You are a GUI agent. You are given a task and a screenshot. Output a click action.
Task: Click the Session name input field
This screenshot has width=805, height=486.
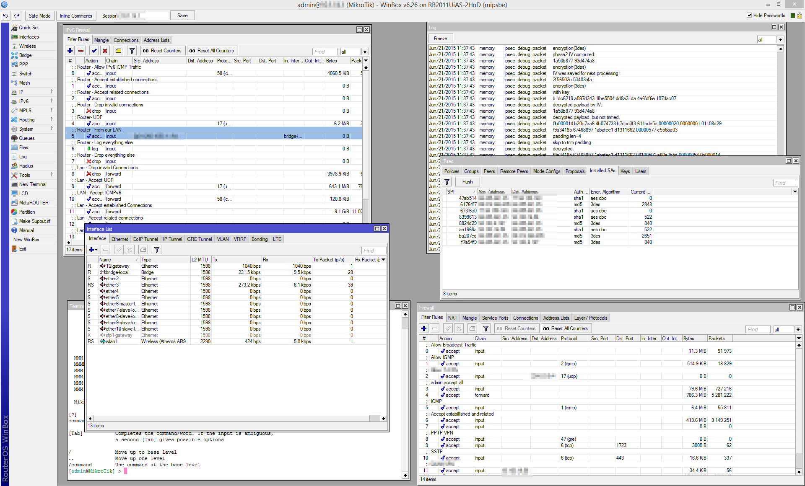click(143, 16)
